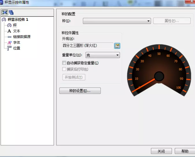Open the 位置 tree item
Screen dimensions: 195x157
tap(17, 48)
